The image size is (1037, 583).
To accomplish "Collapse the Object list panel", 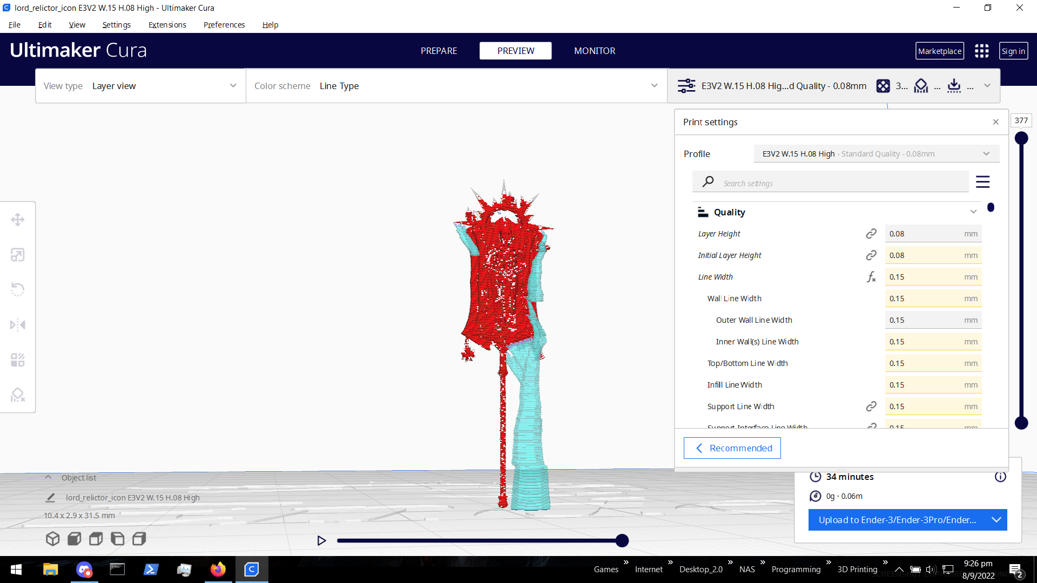I will 48,478.
